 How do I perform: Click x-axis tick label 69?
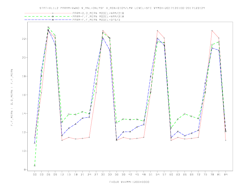[x=192, y=174]
